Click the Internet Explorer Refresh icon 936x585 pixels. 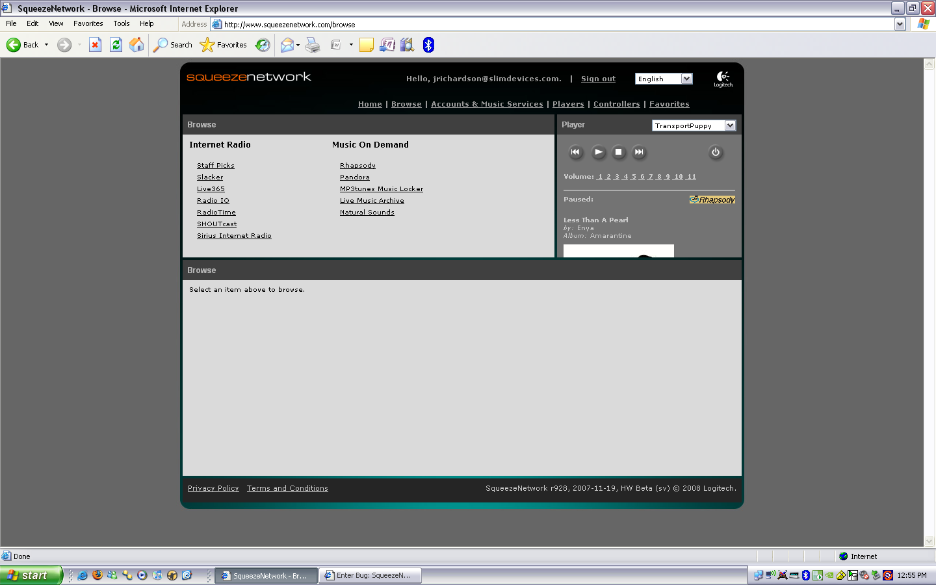coord(116,45)
